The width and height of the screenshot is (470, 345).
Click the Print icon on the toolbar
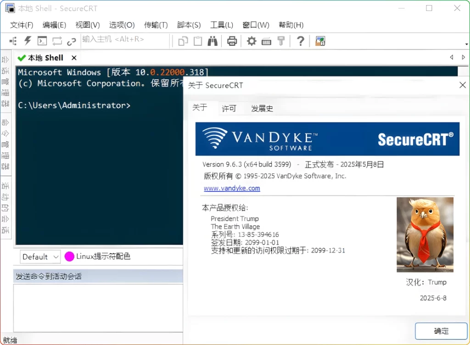tap(232, 41)
